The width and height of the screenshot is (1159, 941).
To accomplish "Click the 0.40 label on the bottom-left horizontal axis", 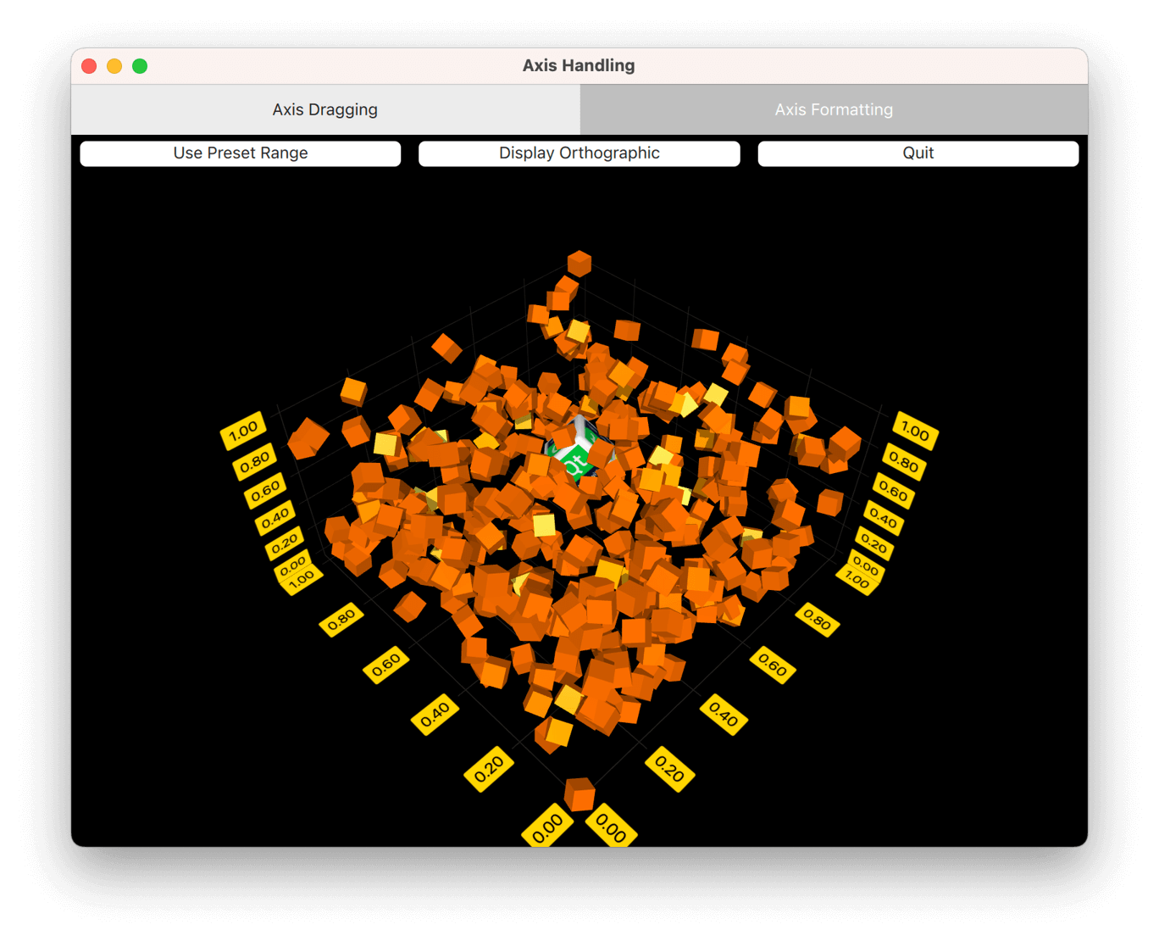I will click(435, 715).
